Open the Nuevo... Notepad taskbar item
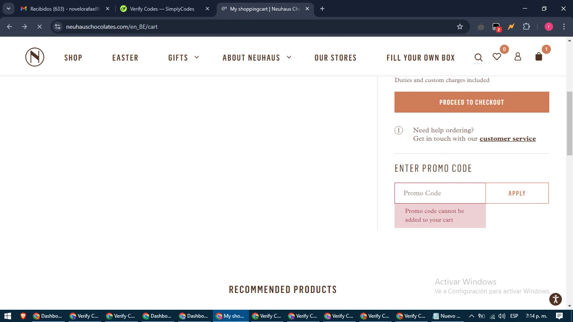The width and height of the screenshot is (573, 322). 447,316
